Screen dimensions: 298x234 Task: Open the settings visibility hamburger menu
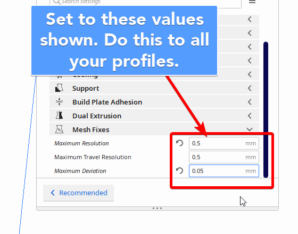(252, 2)
